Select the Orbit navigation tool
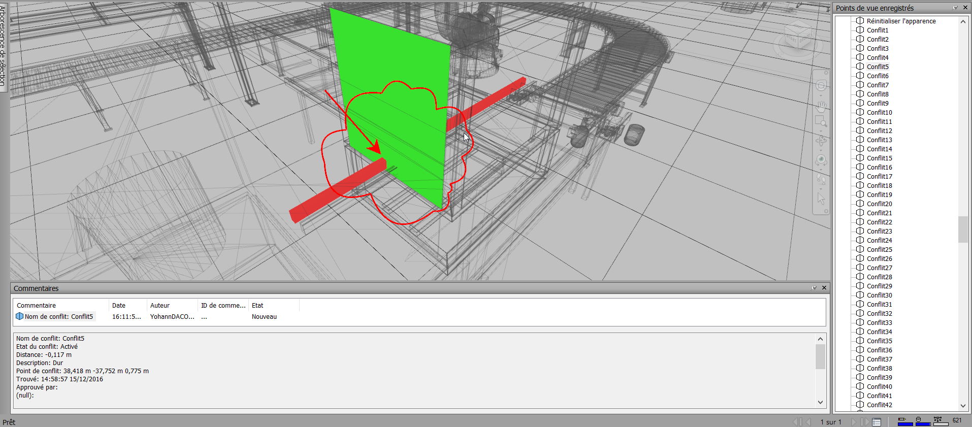972x427 pixels. pos(821,141)
